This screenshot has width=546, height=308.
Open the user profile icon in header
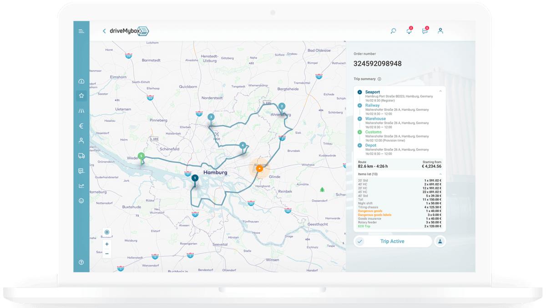pos(440,31)
